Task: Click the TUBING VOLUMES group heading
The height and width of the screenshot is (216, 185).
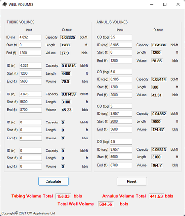Action: [20, 22]
